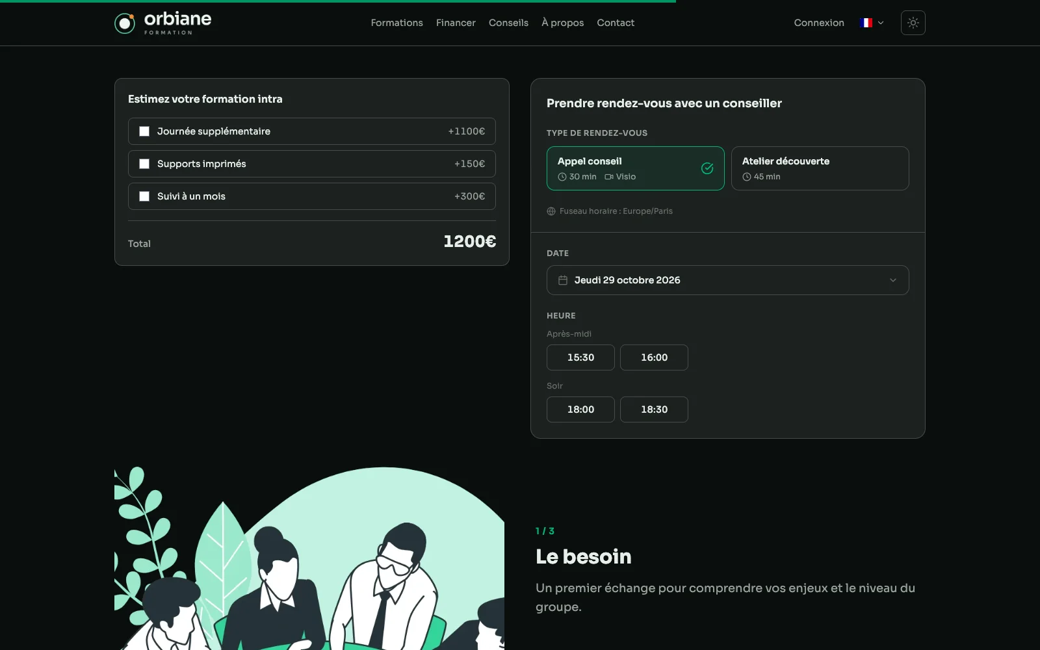Toggle the light/dark theme sun icon
This screenshot has width=1040, height=650.
click(x=913, y=23)
